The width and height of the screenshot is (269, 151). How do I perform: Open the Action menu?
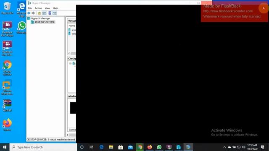pyautogui.click(x=38, y=8)
